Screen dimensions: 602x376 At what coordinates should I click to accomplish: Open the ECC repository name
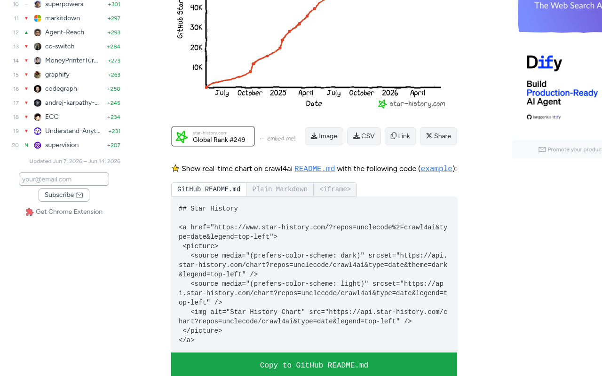click(x=52, y=117)
